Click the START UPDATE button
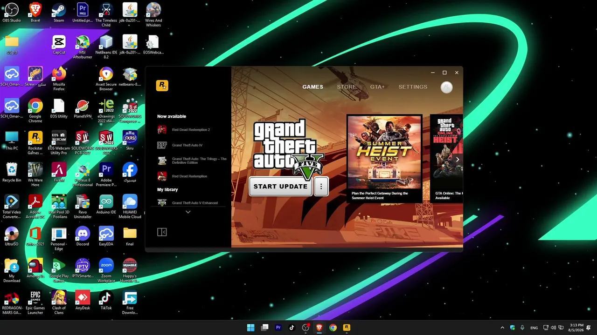The height and width of the screenshot is (335, 597). pyautogui.click(x=280, y=187)
